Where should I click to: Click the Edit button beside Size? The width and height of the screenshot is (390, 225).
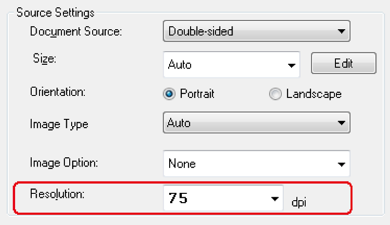[343, 64]
